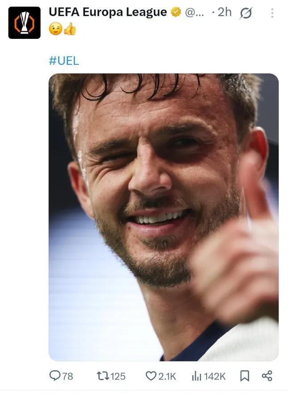
Task: Click the 2.1K likes count
Action: pos(166,376)
